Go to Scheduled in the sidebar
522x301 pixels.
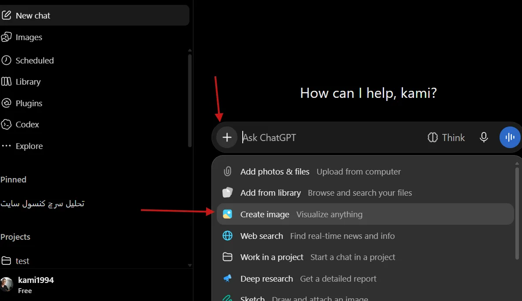(35, 61)
